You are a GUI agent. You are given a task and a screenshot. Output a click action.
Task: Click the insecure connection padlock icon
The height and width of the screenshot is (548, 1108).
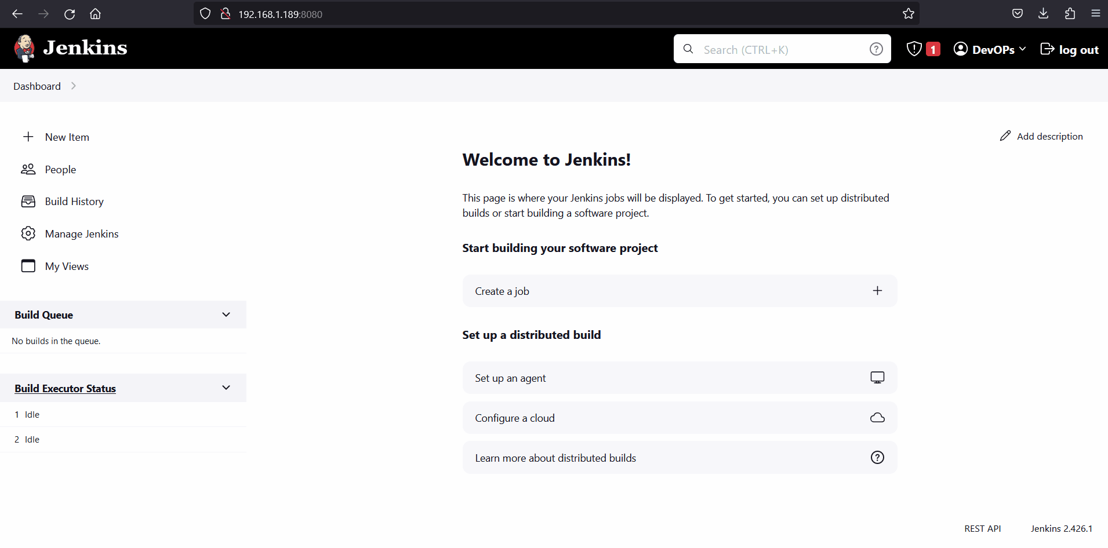coord(226,14)
